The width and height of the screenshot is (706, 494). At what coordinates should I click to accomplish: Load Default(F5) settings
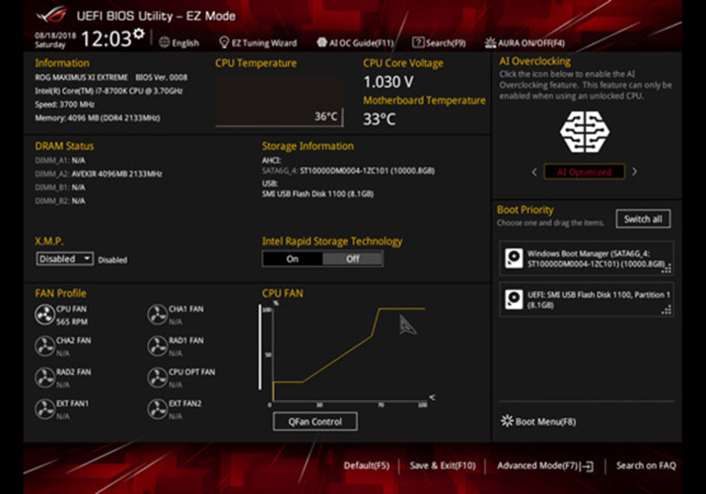pos(367,465)
